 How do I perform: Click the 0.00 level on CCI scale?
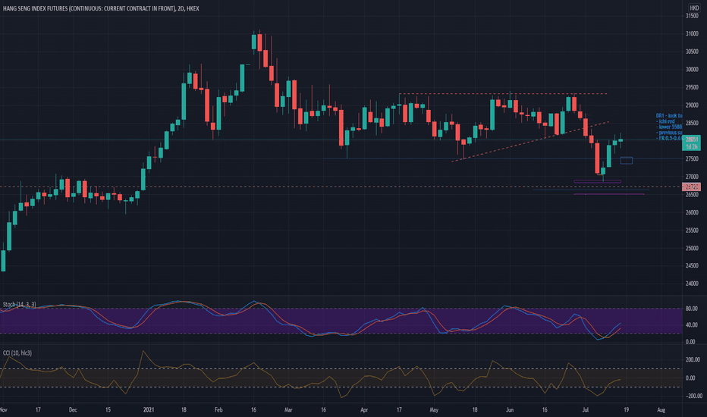click(692, 378)
